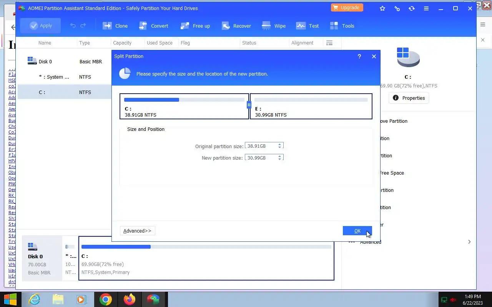
Task: Click the redo arrow icon
Action: [x=83, y=26]
